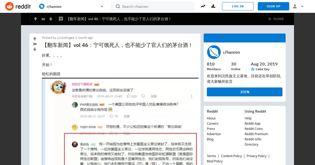Image resolution: width=315 pixels, height=165 pixels.
Task: Click the SIGN UP button
Action: (274, 6)
